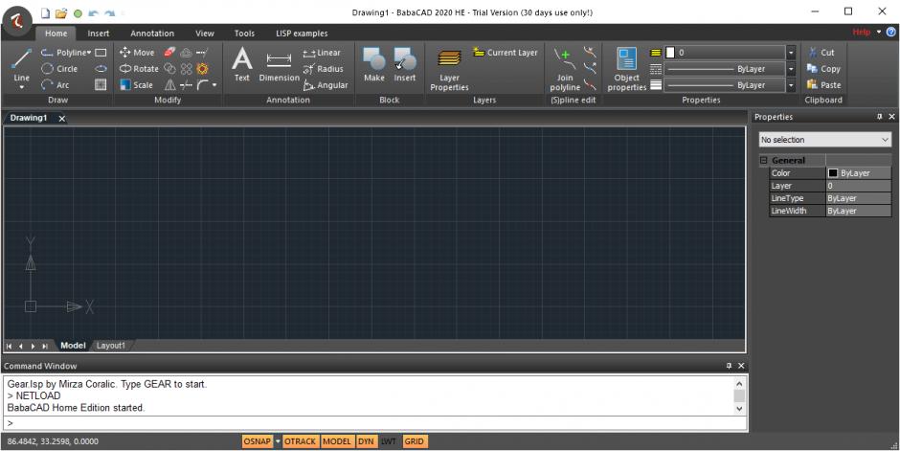Screen dimensions: 900x451
Task: Pick the Circle tool
Action: coord(59,68)
